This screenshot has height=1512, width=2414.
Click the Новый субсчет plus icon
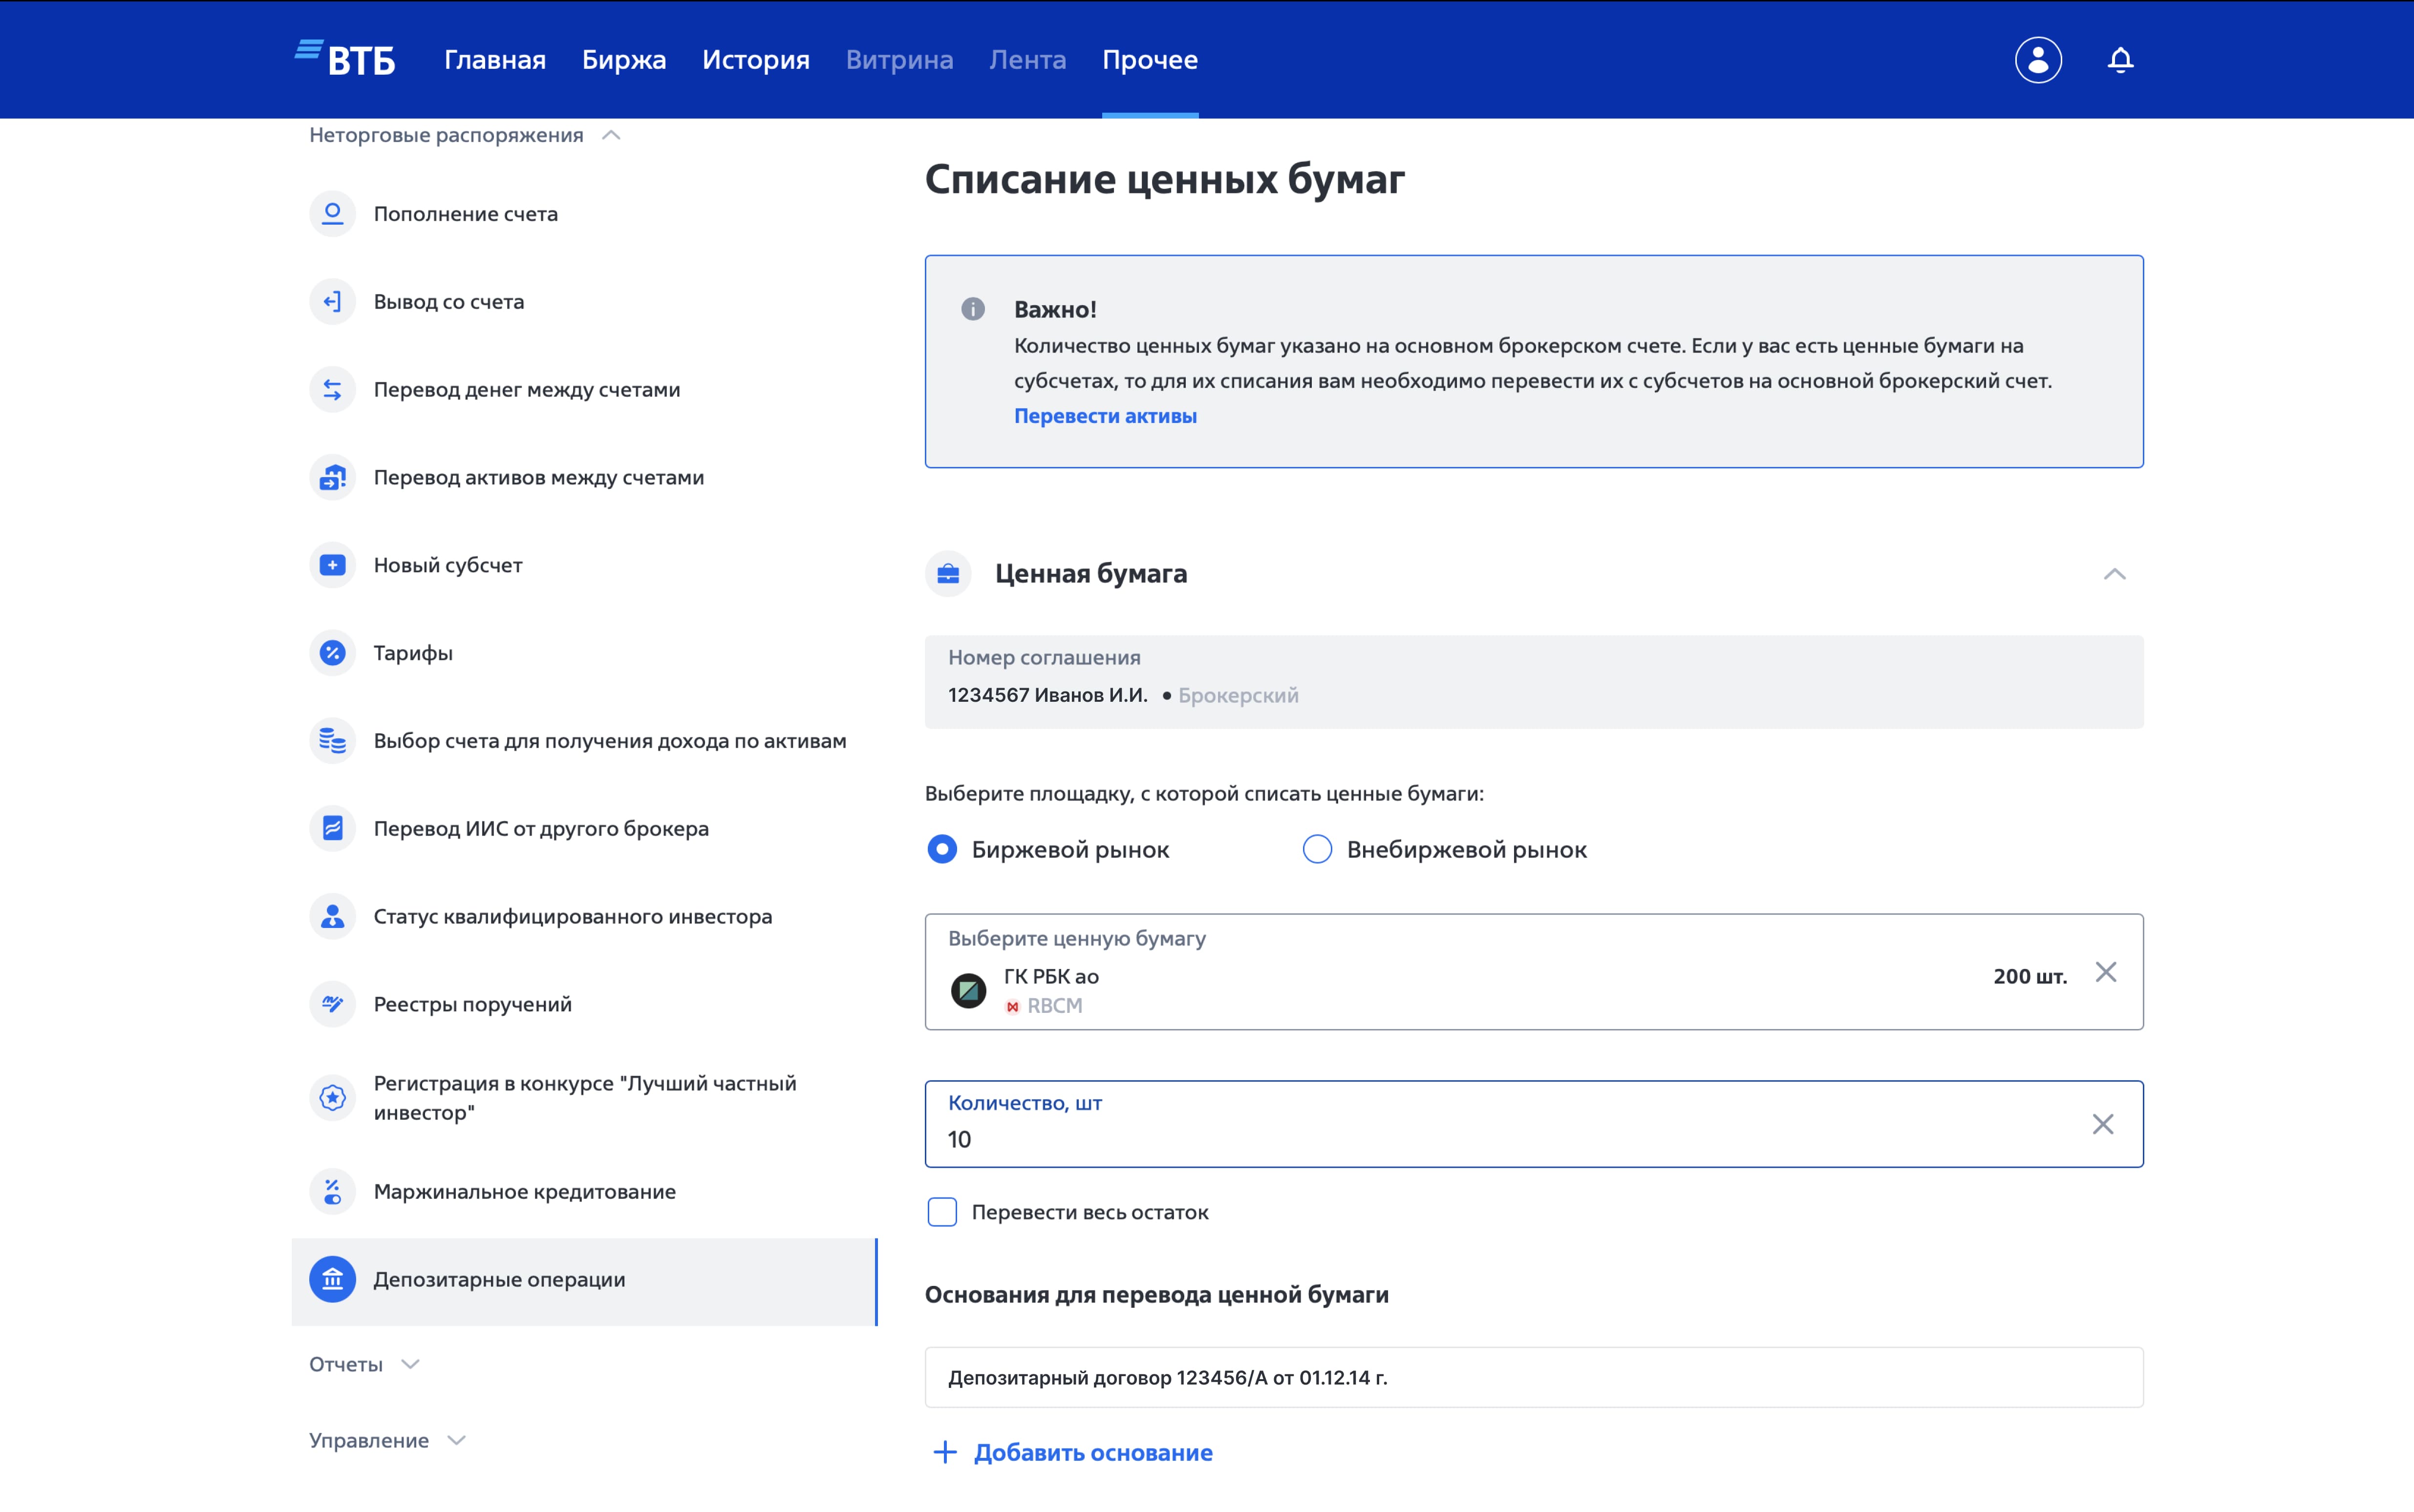[x=332, y=565]
